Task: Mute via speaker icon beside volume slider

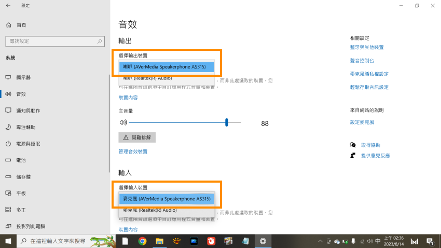Action: click(123, 122)
